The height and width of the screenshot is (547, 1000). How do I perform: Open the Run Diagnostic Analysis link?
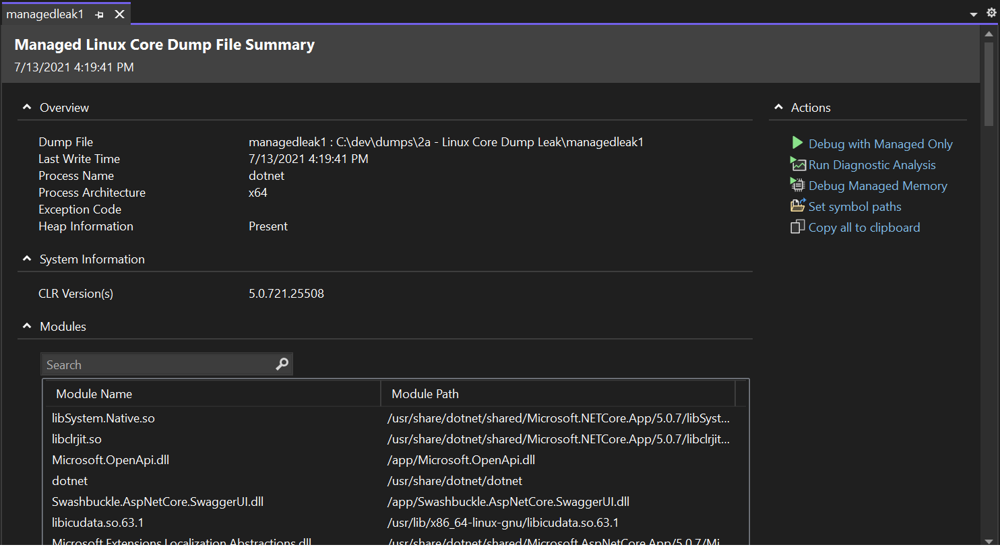pos(873,164)
